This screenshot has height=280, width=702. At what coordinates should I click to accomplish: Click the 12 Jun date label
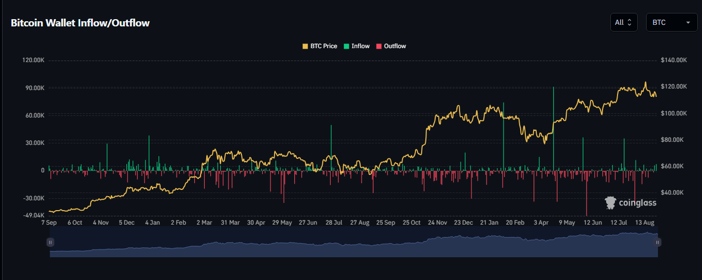point(593,223)
